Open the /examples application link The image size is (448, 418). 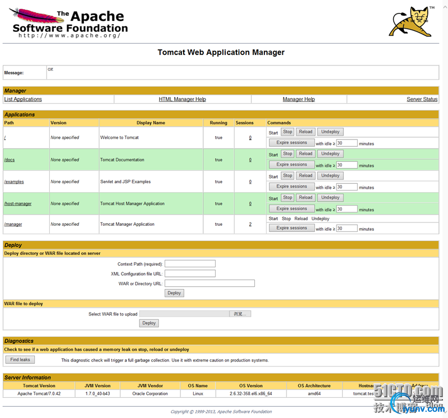[14, 182]
